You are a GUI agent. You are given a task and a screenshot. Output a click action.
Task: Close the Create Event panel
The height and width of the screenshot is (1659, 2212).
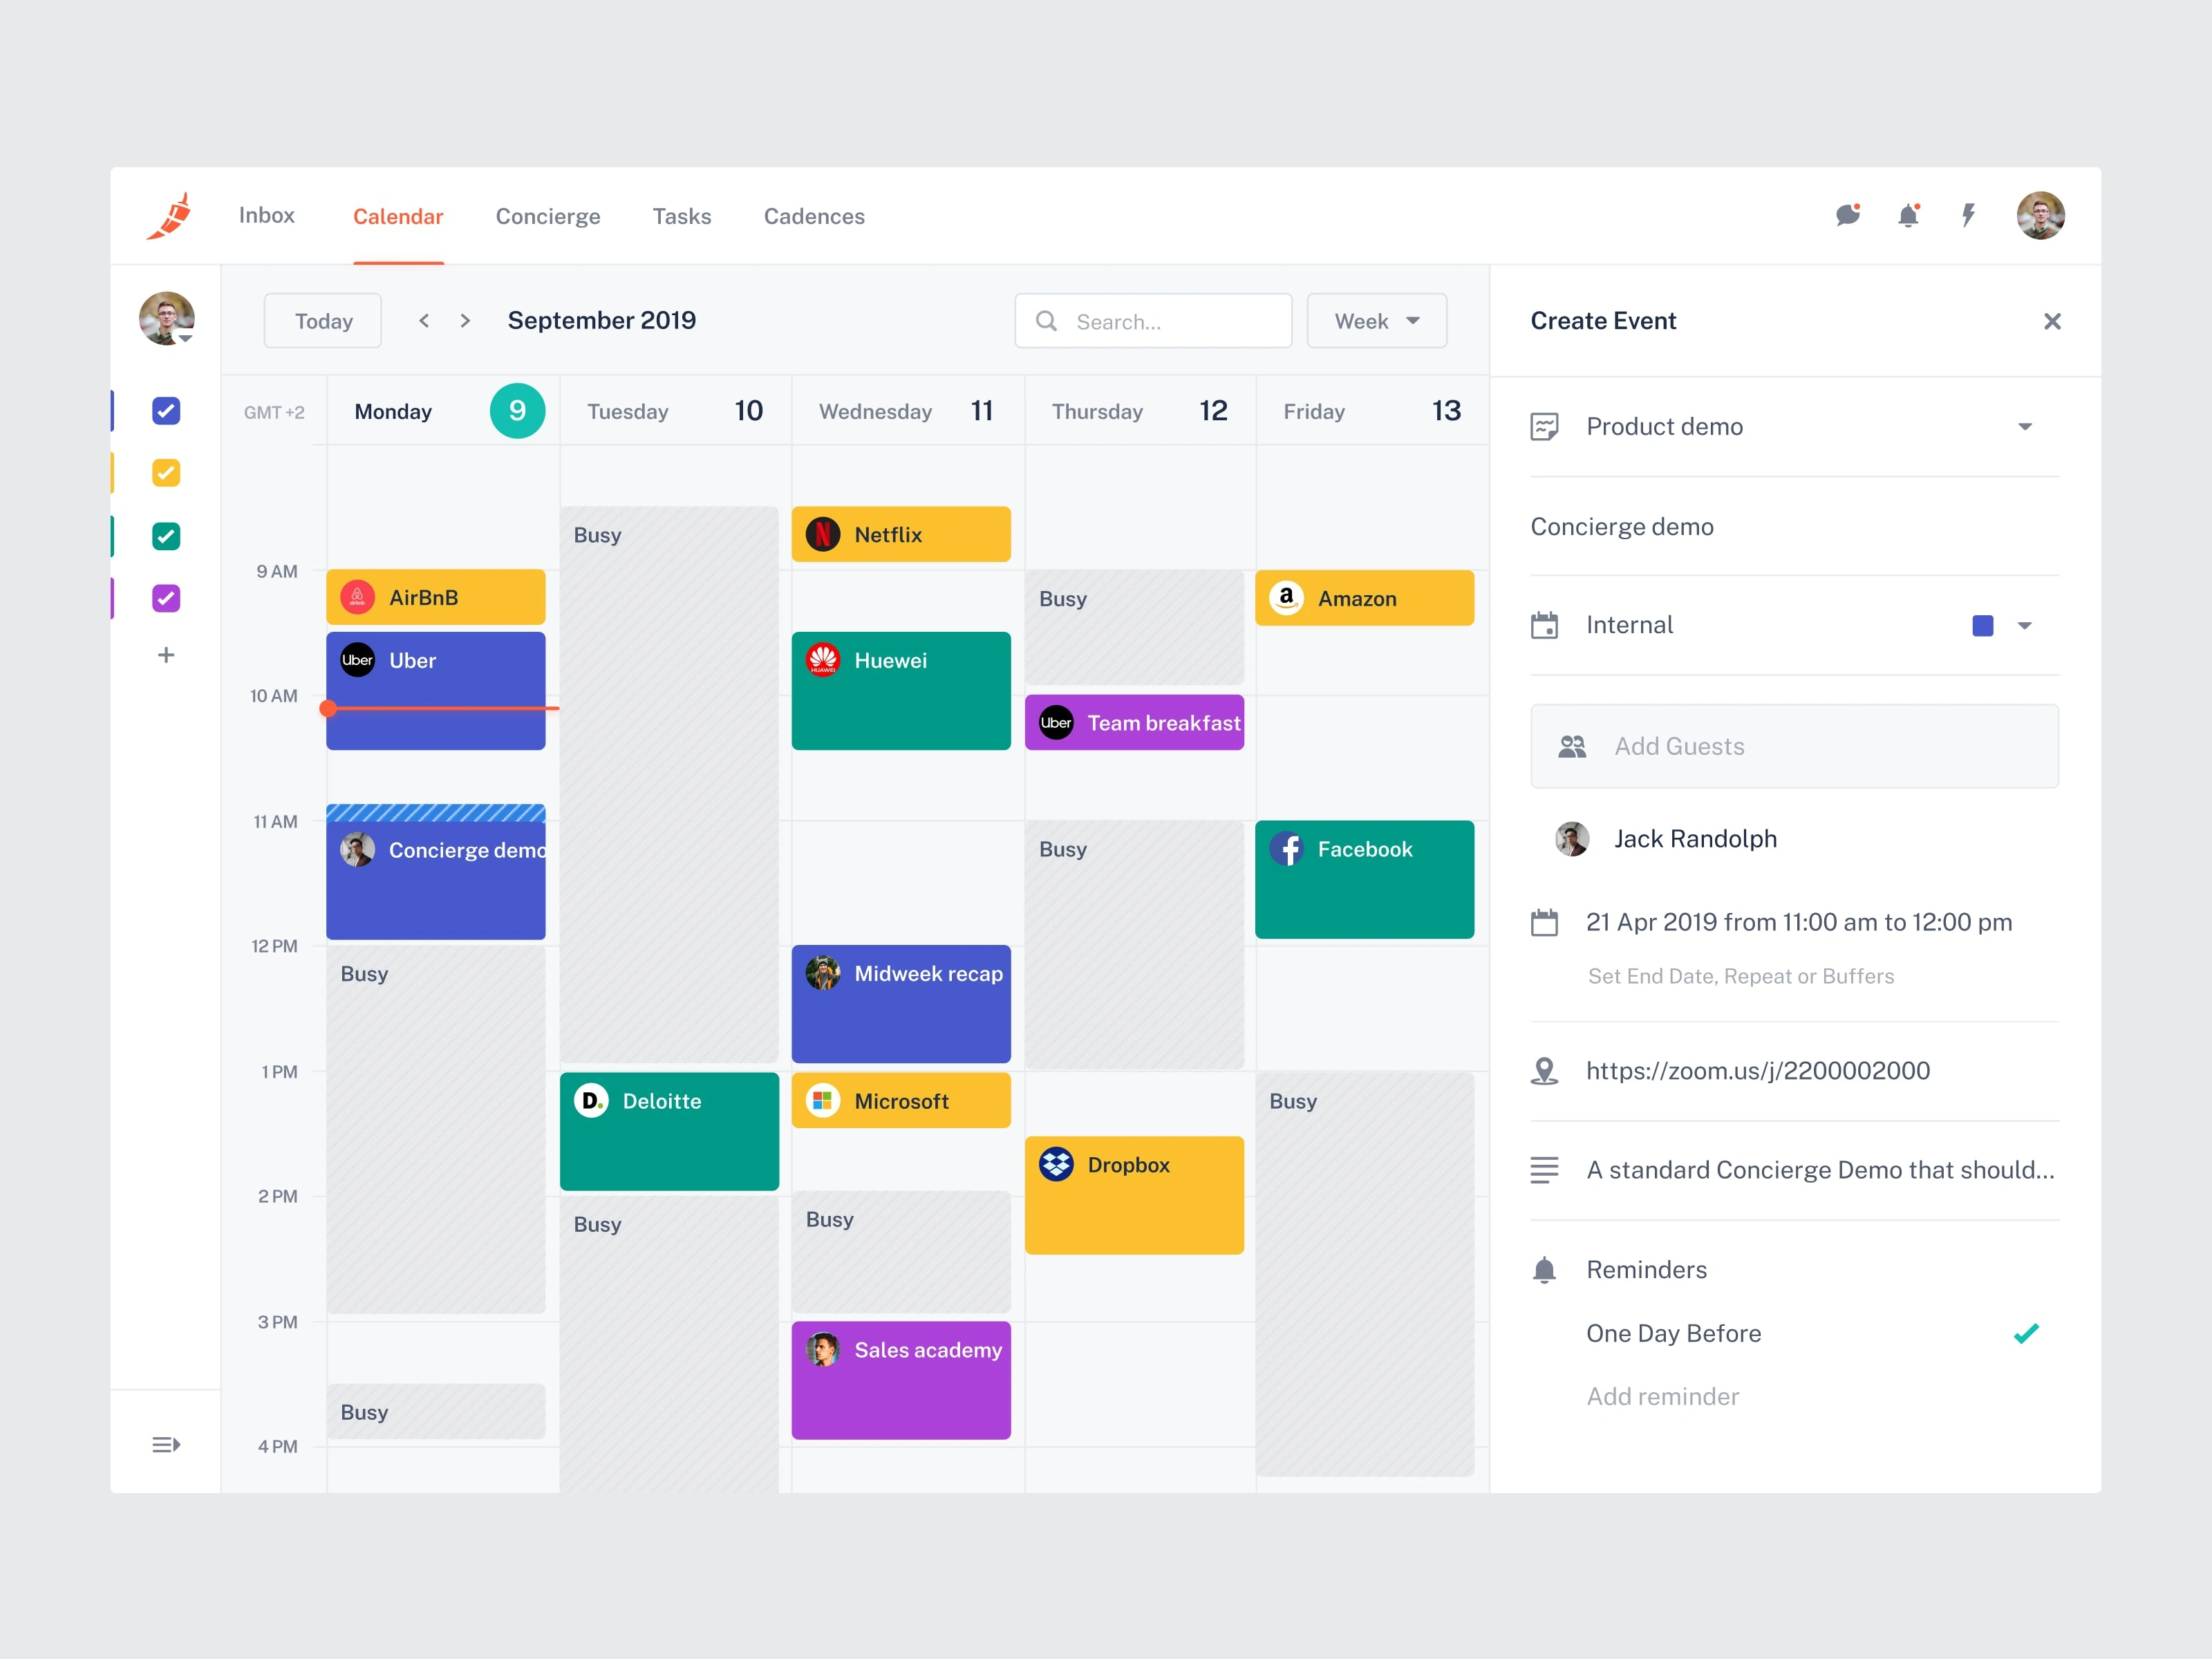(x=2052, y=321)
